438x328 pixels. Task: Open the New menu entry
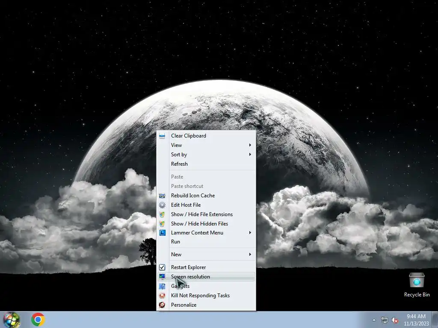click(x=206, y=255)
